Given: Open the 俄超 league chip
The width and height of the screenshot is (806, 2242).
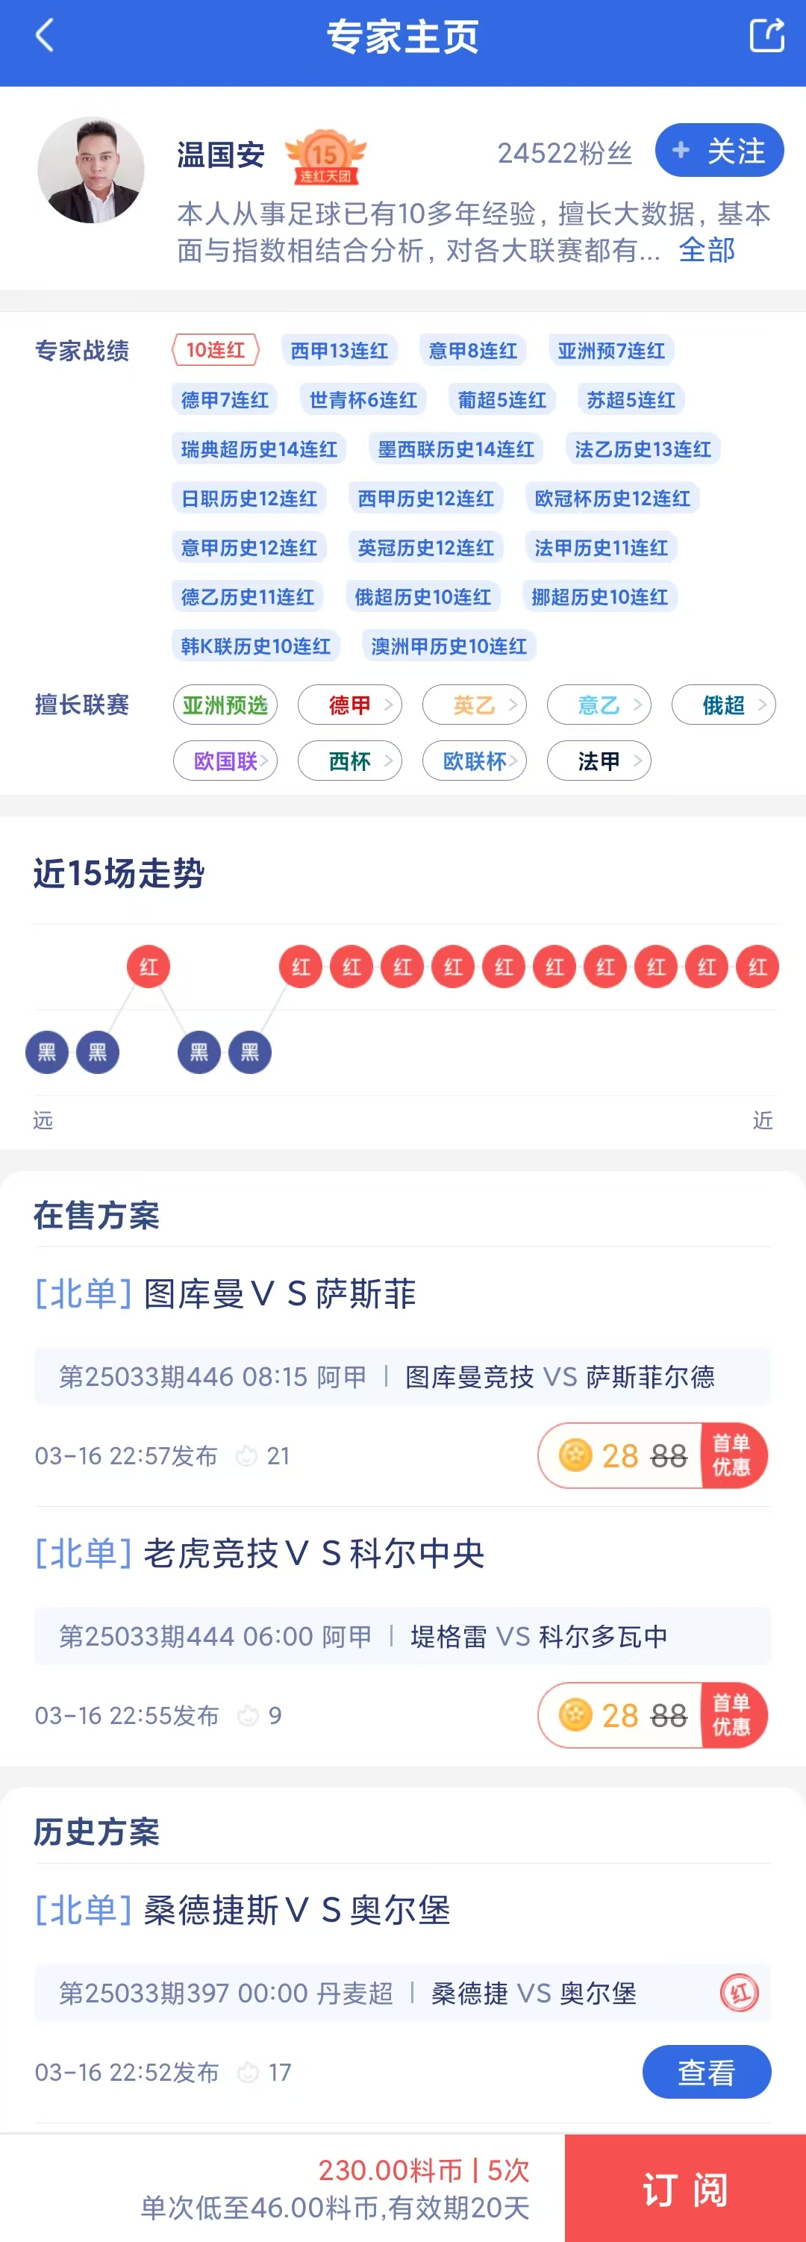Looking at the screenshot, I should [723, 704].
